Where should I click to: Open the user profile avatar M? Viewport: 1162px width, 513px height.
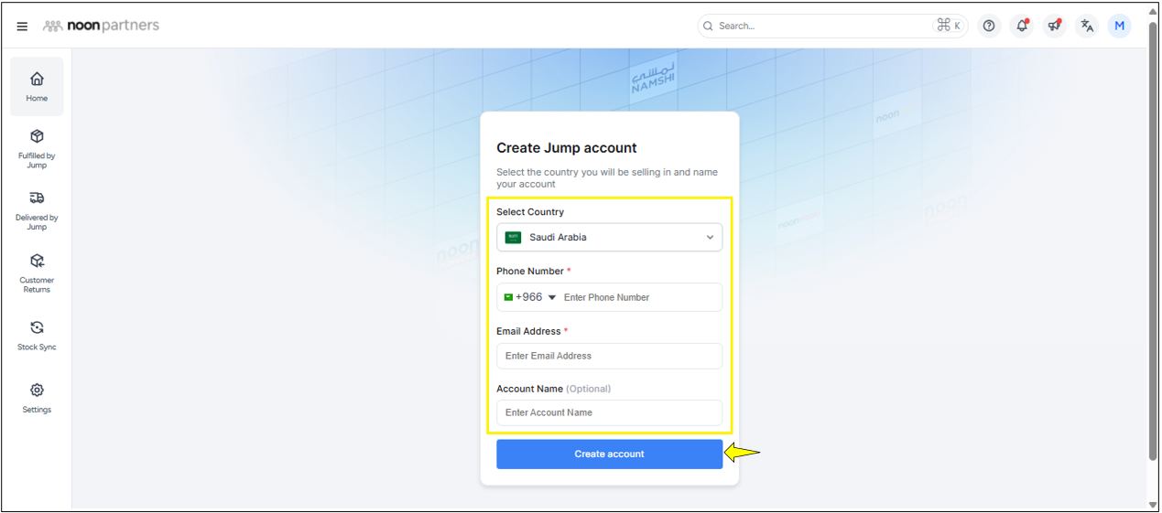coord(1119,26)
